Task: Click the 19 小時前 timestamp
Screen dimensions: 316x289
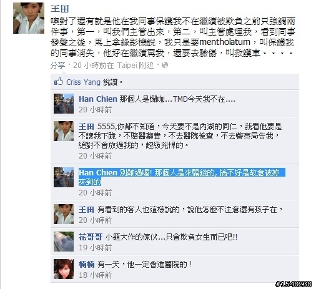Action: [95, 248]
